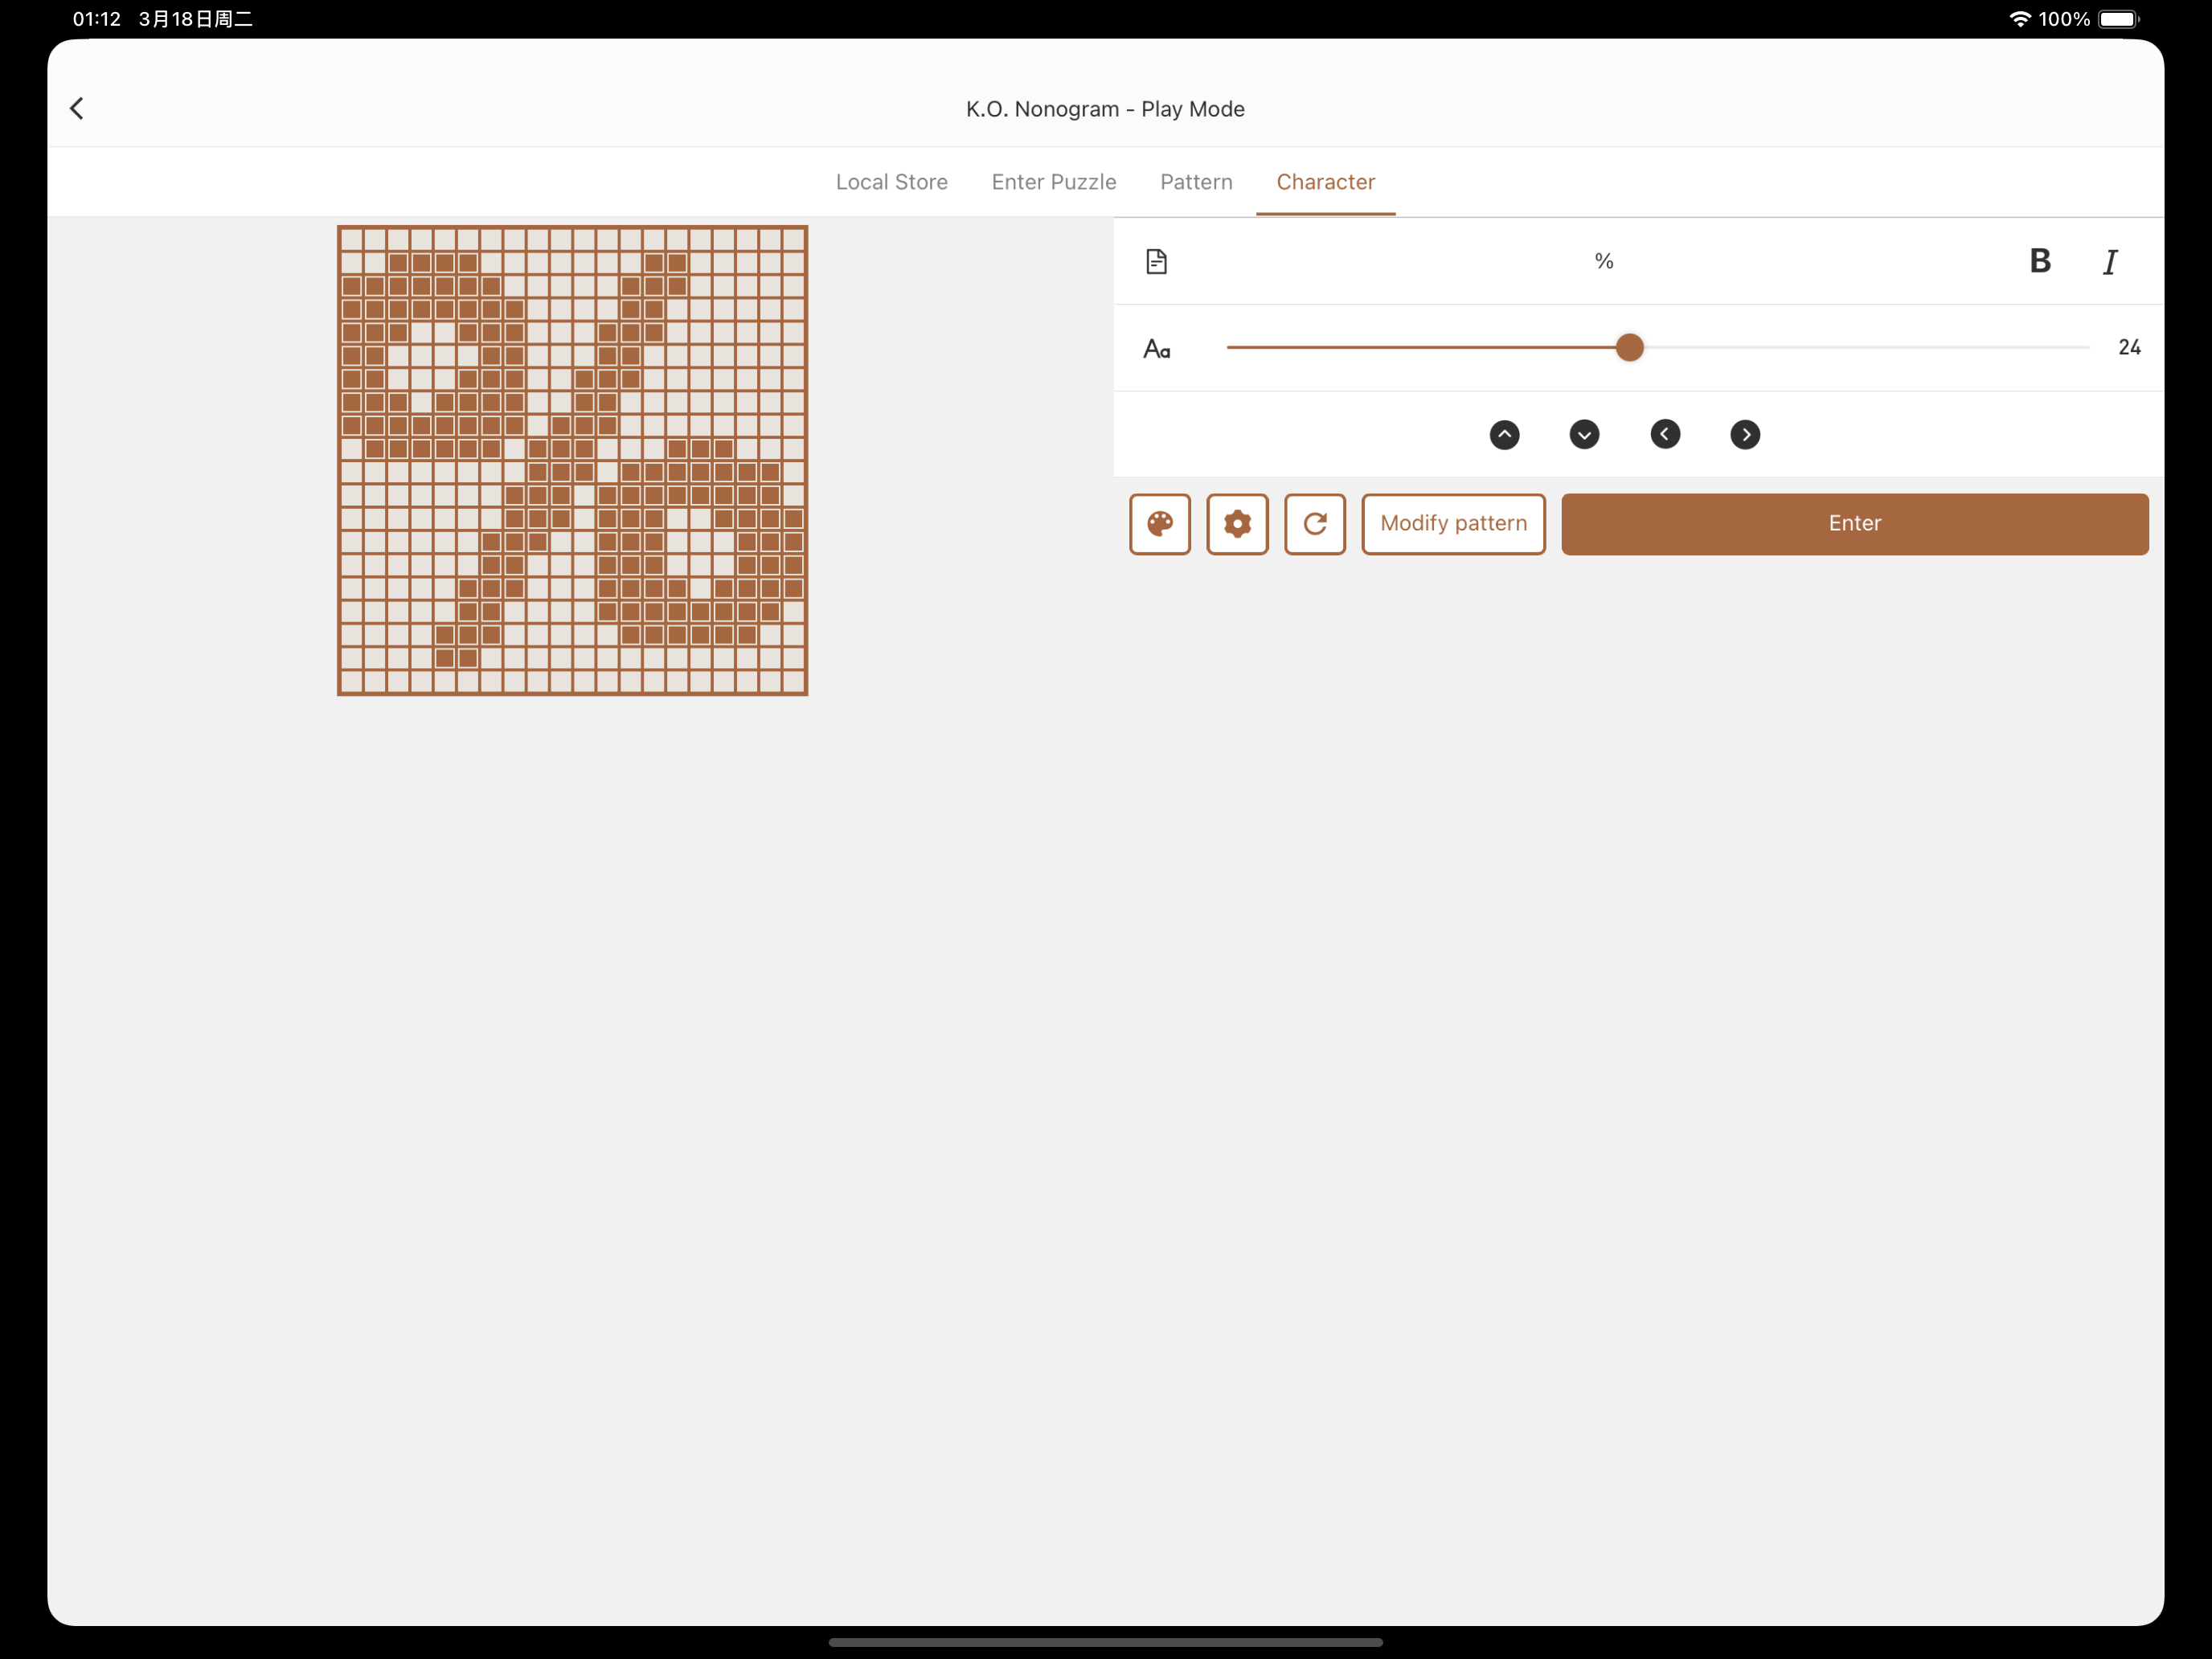2212x1659 pixels.
Task: Toggle bold formatting with B
Action: click(x=2040, y=261)
